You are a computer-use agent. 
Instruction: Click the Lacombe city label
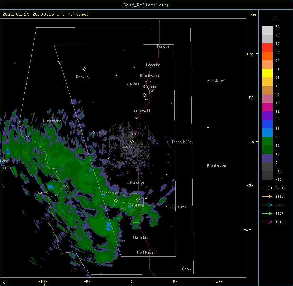(153, 65)
